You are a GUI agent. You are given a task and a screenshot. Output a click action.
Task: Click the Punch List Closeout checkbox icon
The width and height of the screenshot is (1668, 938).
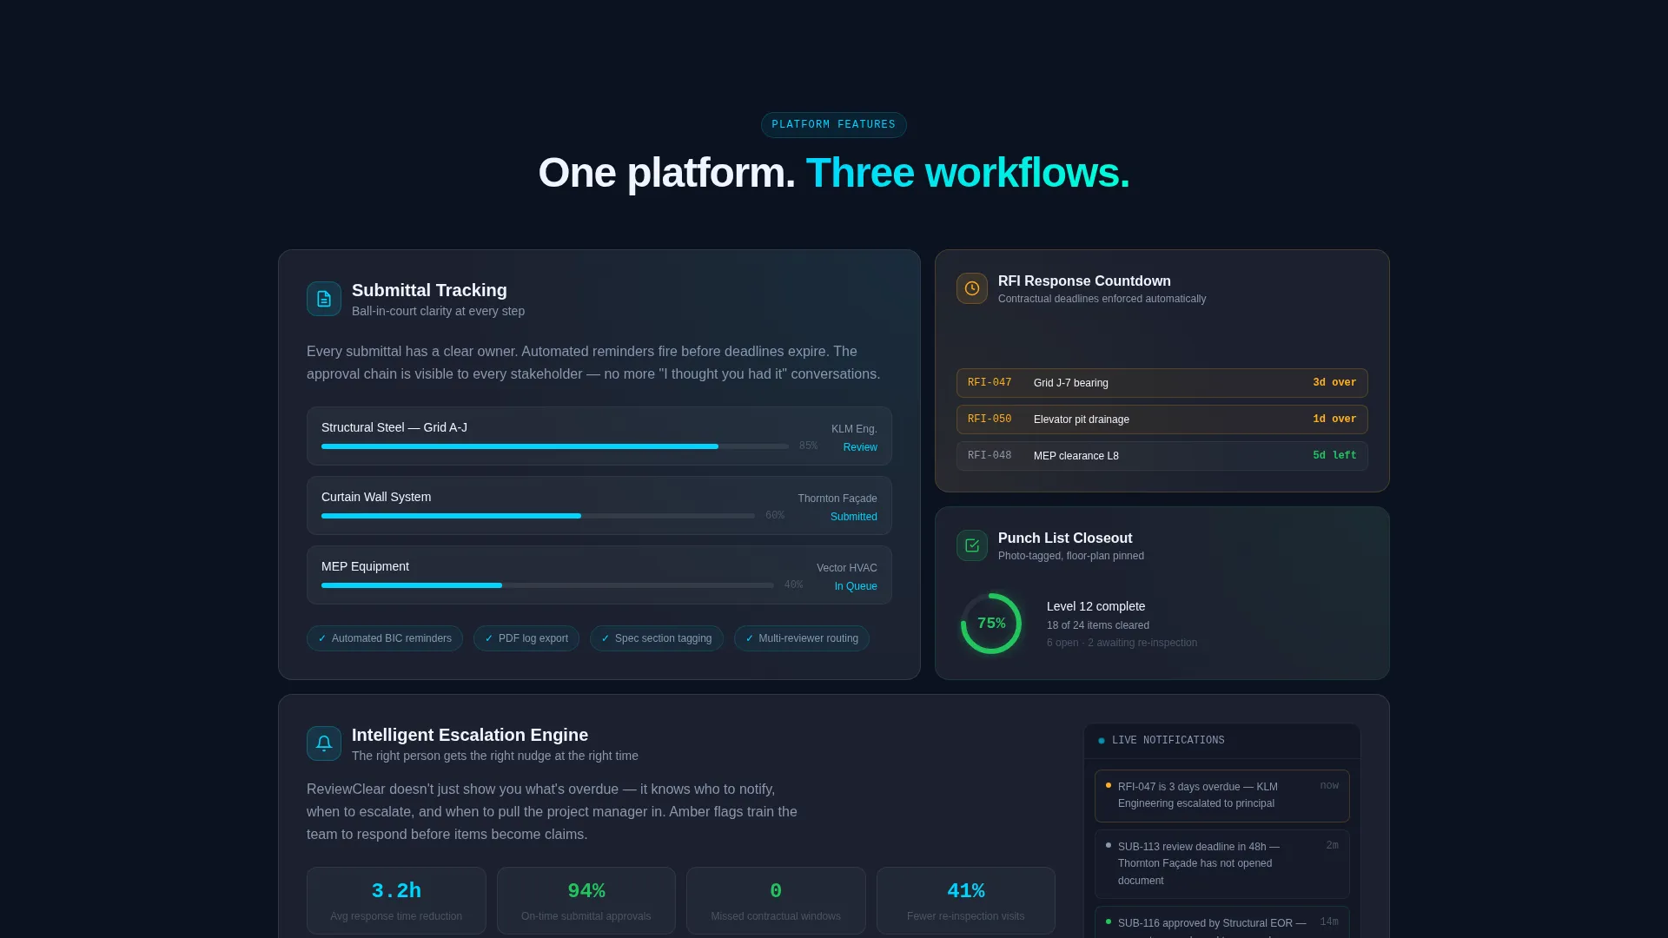pyautogui.click(x=972, y=545)
